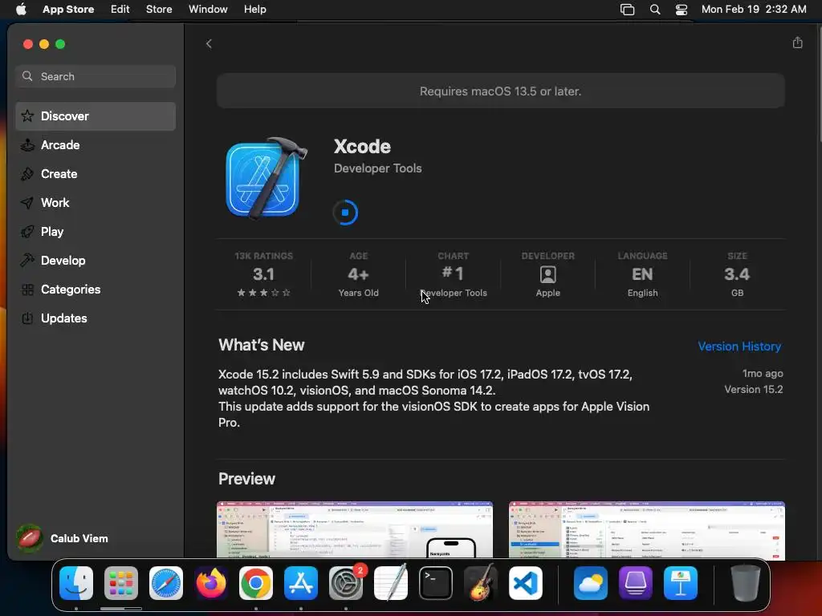Open Spotlight search in menu bar
The height and width of the screenshot is (616, 822).
click(655, 10)
